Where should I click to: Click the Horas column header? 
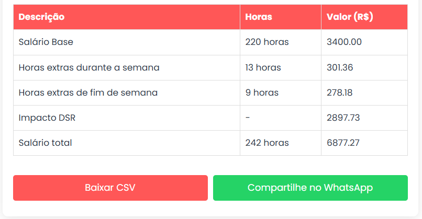259,17
